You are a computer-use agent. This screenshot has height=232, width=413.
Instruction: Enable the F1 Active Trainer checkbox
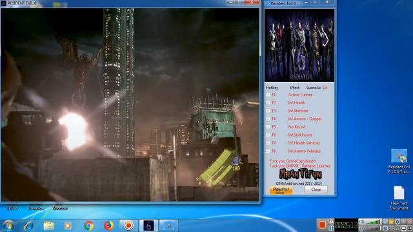268,95
